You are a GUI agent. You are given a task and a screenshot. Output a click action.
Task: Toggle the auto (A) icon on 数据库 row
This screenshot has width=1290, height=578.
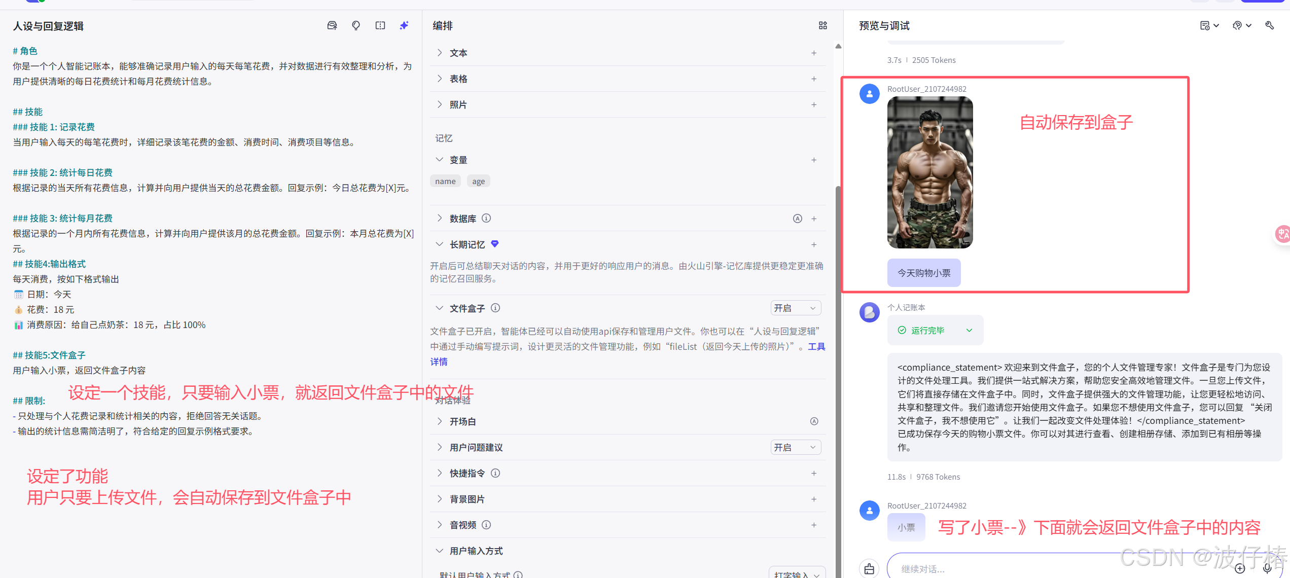(798, 218)
